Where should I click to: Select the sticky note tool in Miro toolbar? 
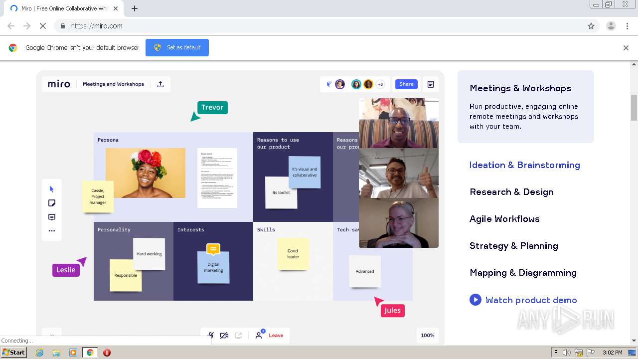click(x=51, y=203)
